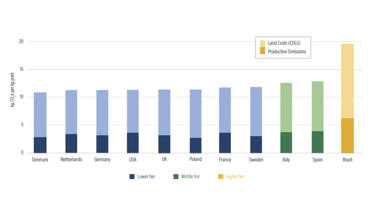
Task: Click the Netherlands axis label
Action: pos(71,160)
